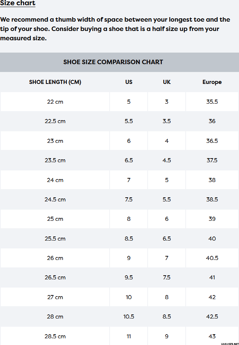Image resolution: width=239 pixels, height=345 pixels.
Task: Click the US size 10.5 cell
Action: 129,317
